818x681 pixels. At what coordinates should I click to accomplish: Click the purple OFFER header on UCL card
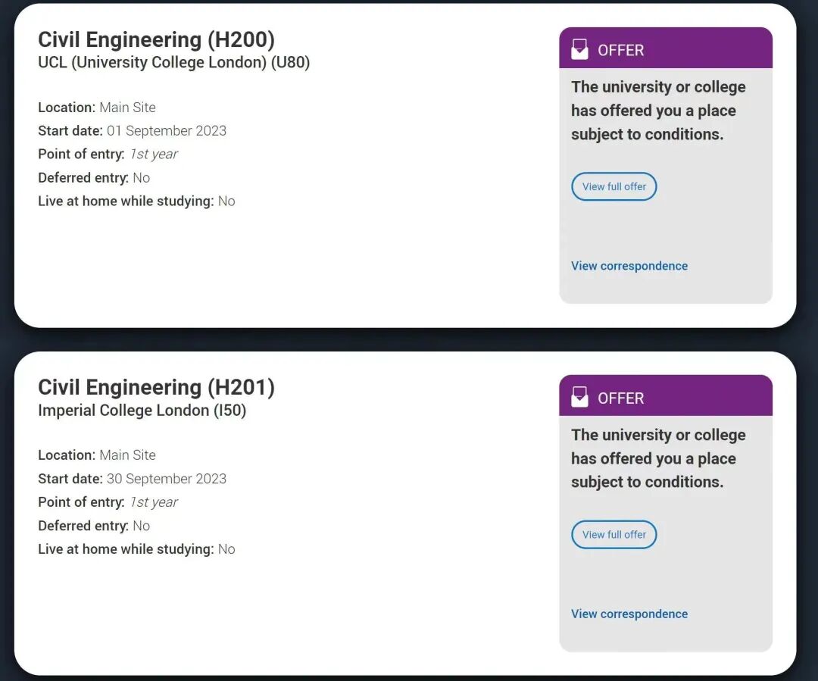(x=665, y=48)
